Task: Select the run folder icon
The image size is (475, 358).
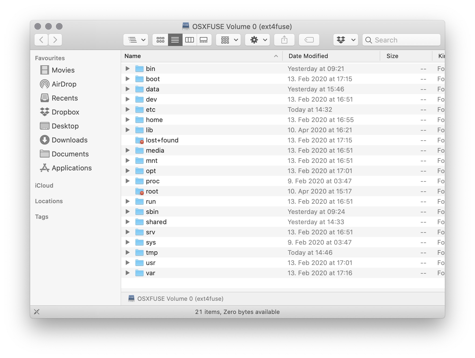Action: pyautogui.click(x=139, y=201)
